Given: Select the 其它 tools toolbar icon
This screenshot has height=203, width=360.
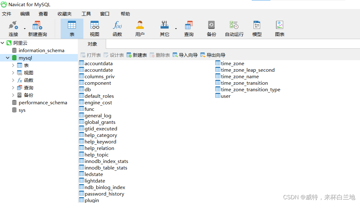Looking at the screenshot, I should click(164, 29).
